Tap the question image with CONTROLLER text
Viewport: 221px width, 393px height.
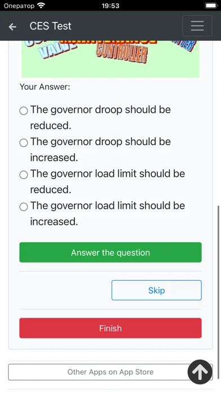point(111,59)
